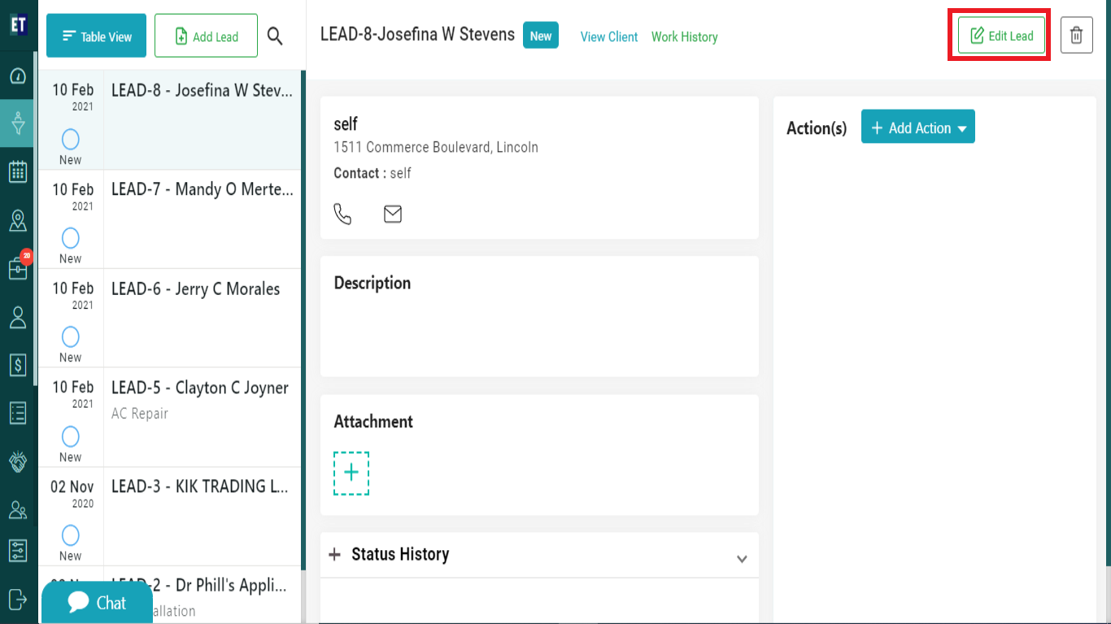
Task: Add an attachment with the plus box
Action: click(x=351, y=473)
